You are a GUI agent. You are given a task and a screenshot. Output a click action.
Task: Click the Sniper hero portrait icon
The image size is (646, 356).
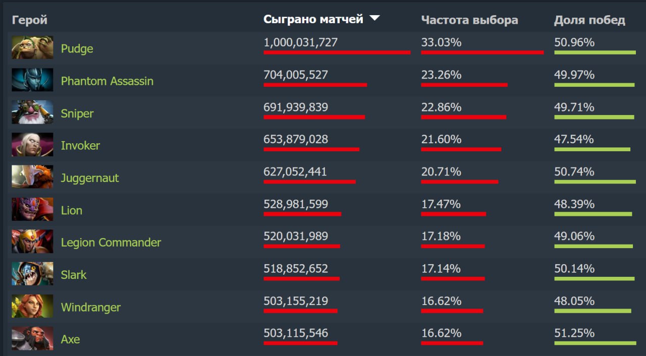(x=32, y=112)
